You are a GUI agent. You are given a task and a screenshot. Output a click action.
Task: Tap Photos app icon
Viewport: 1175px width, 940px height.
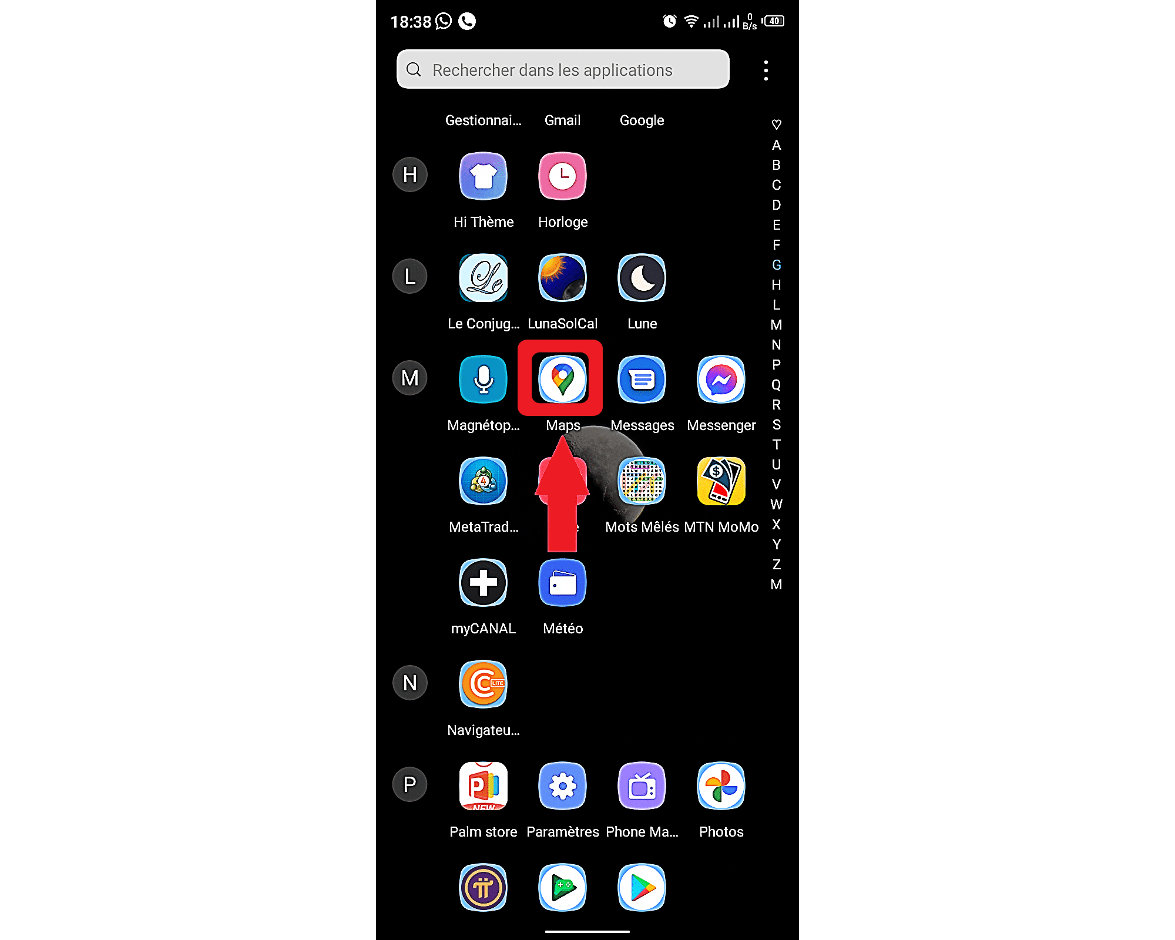[x=721, y=787]
